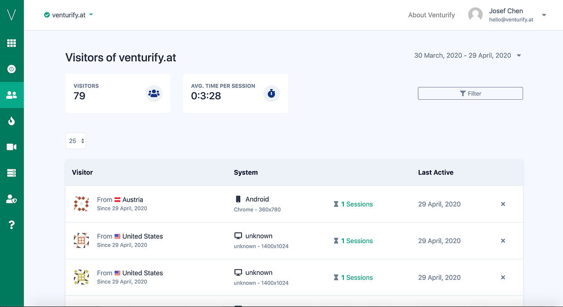Image resolution: width=563 pixels, height=307 pixels.
Task: Click the Visitors count 79
Action: pos(79,96)
